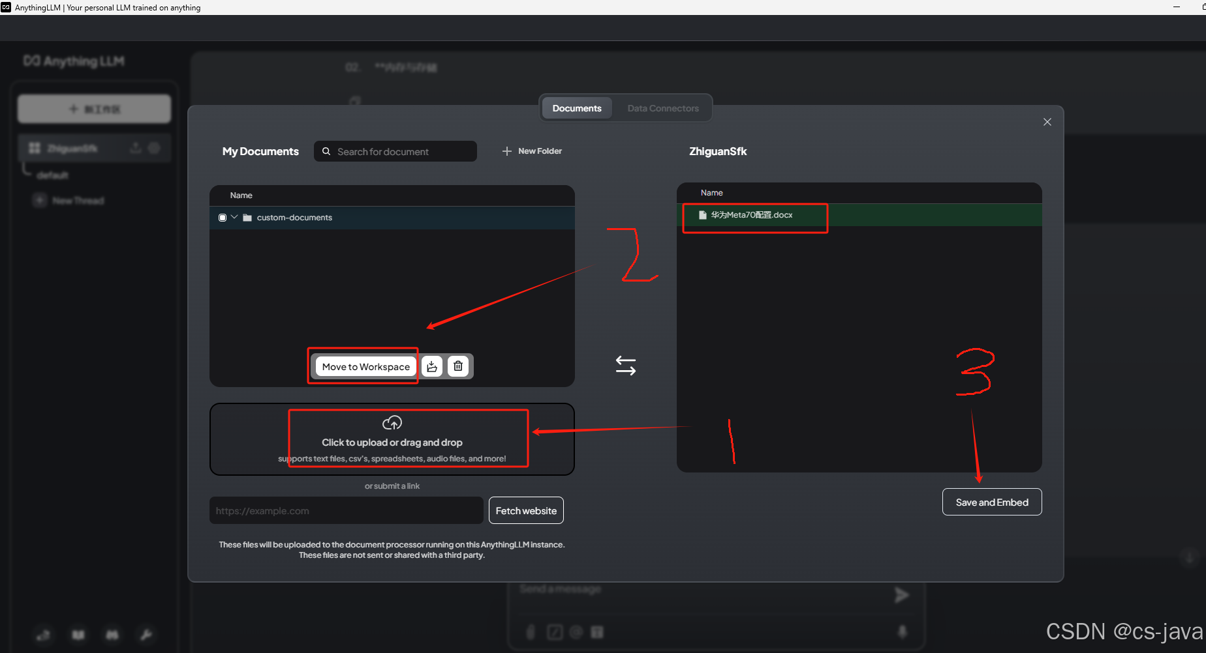The image size is (1206, 653).
Task: Click the Anything LLM logo in sidebar
Action: (x=74, y=61)
